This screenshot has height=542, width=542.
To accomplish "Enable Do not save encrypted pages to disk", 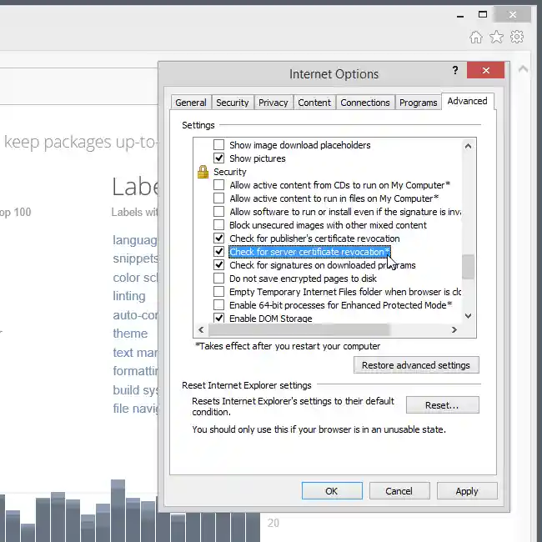I will point(218,279).
